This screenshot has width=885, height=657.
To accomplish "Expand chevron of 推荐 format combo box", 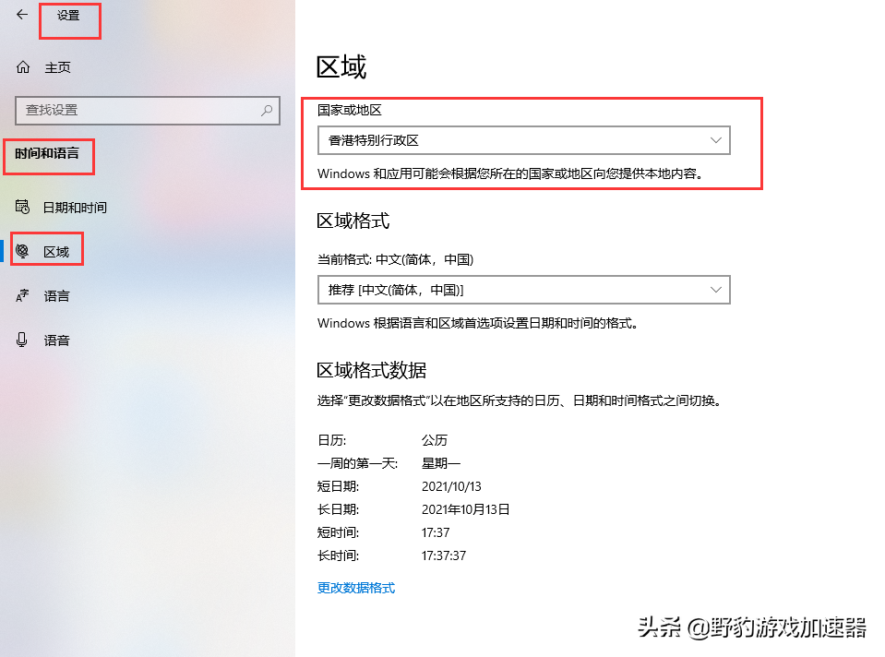I will pos(716,290).
